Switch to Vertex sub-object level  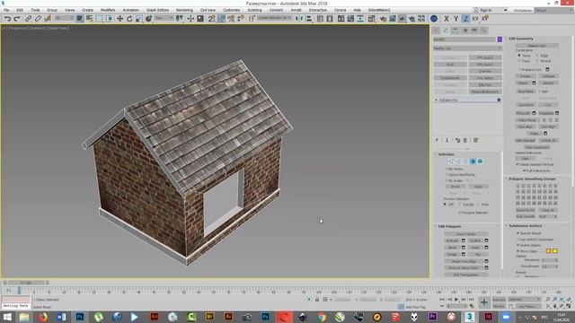(x=451, y=161)
